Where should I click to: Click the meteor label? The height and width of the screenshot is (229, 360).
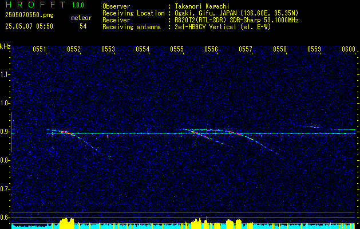81,18
